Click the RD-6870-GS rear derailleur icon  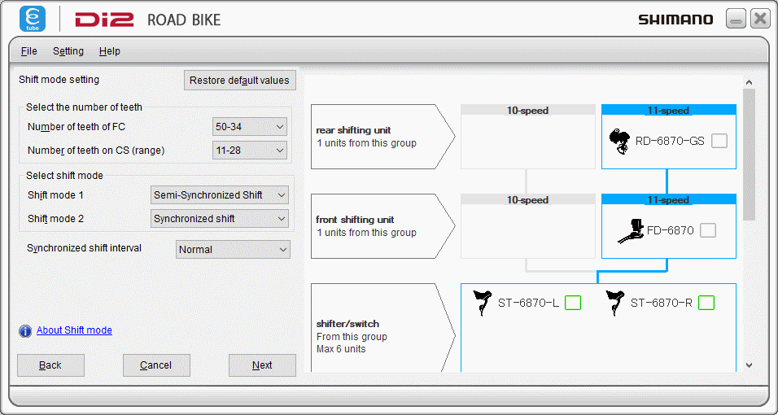click(x=620, y=142)
